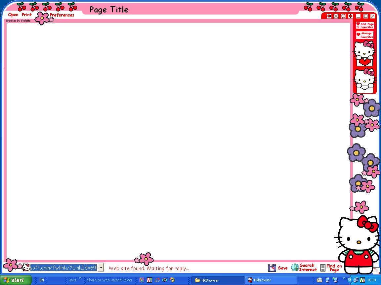Select the Print menu item

pyautogui.click(x=27, y=15)
